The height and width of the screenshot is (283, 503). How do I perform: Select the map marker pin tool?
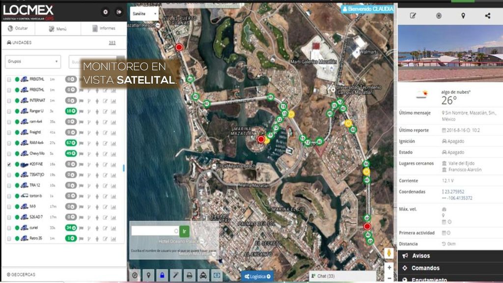(148, 275)
